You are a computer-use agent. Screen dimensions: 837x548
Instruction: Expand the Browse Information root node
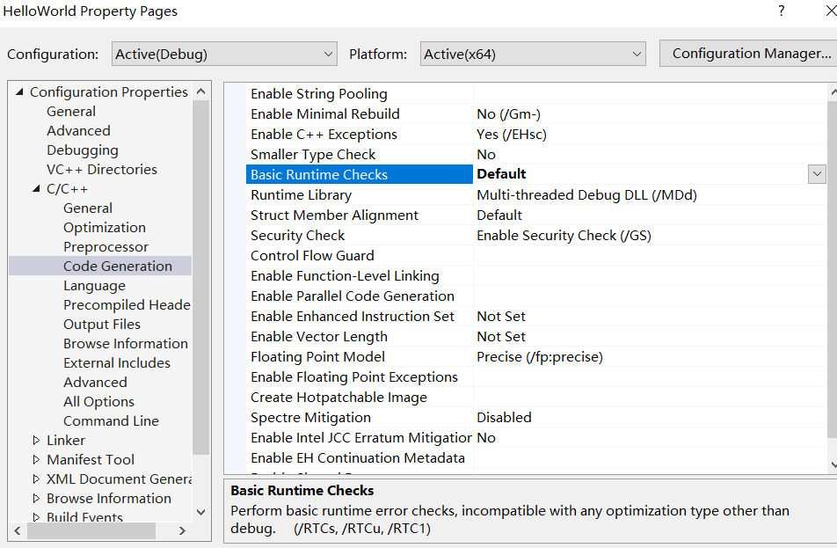click(36, 499)
